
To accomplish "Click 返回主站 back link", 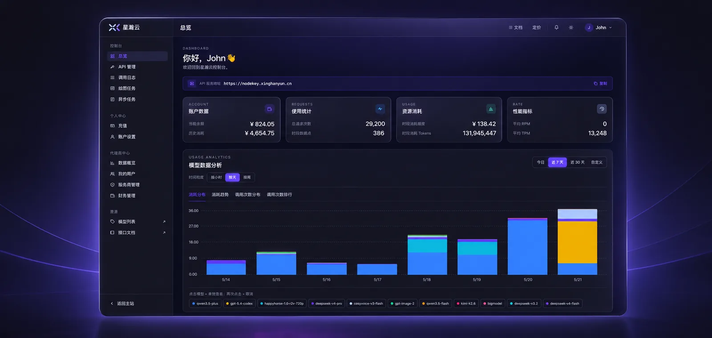I will [x=122, y=303].
